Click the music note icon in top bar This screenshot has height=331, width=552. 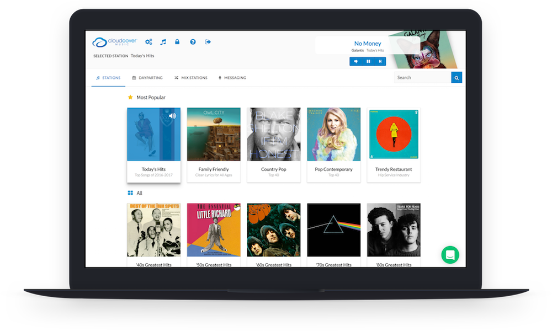coord(163,41)
